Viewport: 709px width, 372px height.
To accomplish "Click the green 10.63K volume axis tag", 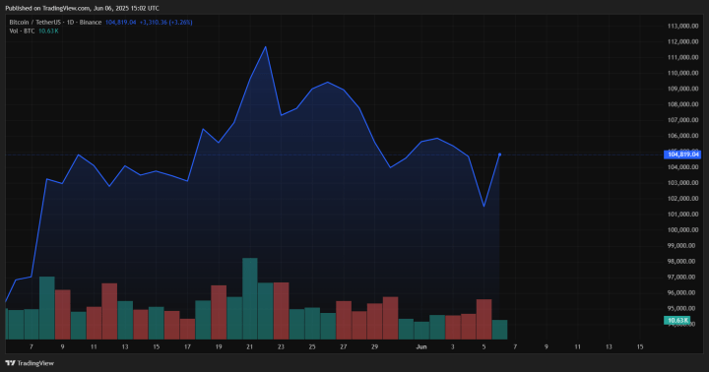I will coord(677,321).
